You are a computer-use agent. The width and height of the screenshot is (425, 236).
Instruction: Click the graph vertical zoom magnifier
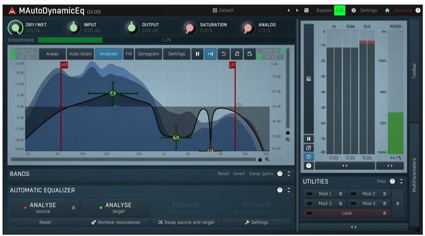point(287,139)
